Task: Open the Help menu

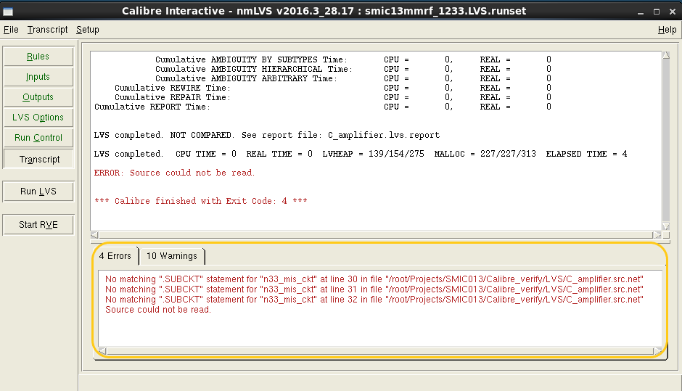Action: (667, 30)
